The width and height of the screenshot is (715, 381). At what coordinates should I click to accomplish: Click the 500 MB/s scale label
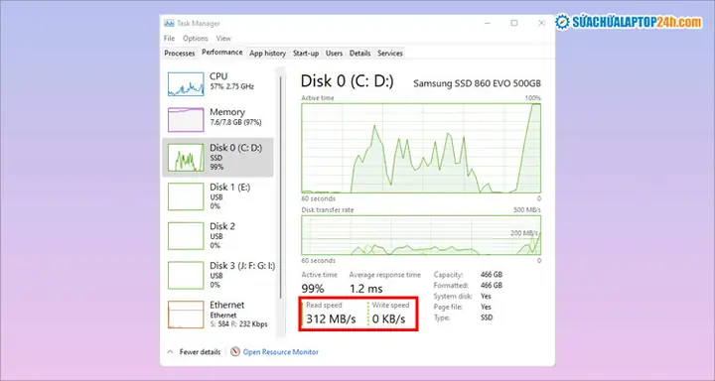(526, 210)
